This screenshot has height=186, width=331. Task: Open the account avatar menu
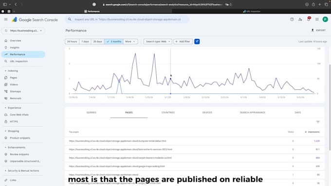coord(325,19)
